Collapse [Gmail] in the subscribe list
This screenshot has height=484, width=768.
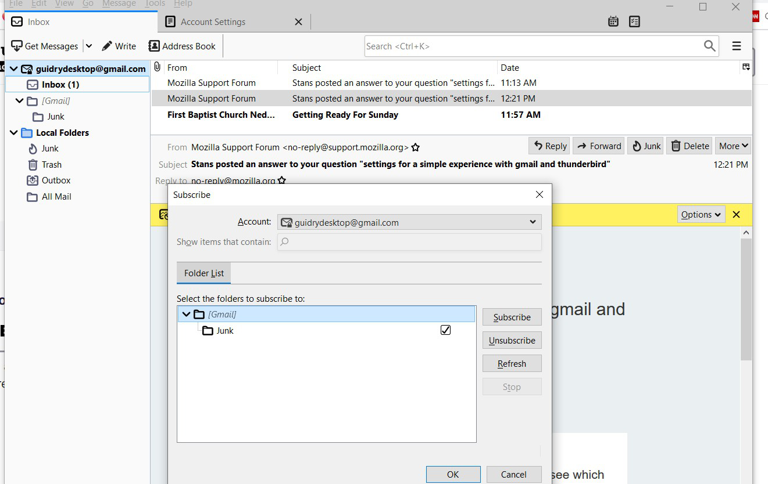coord(186,314)
